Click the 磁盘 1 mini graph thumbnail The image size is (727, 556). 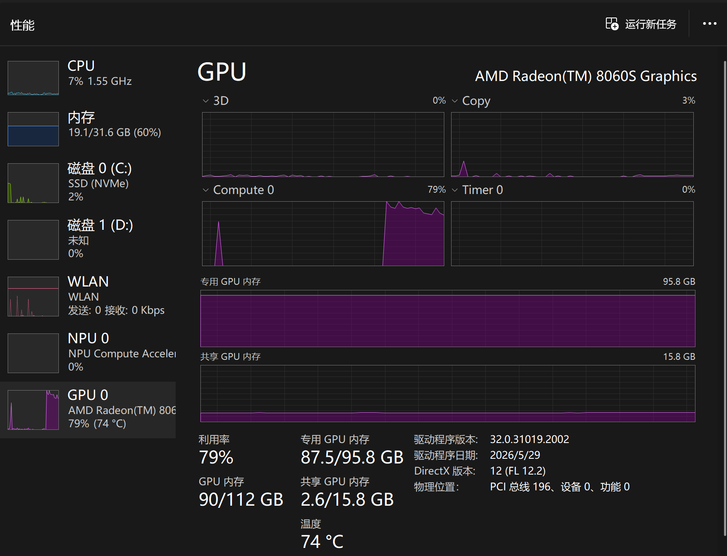click(33, 240)
